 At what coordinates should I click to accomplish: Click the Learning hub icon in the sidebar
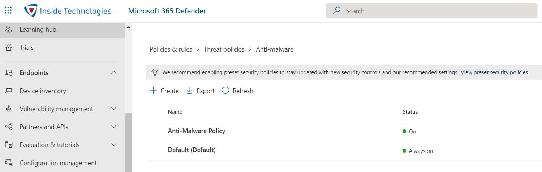coord(9,30)
